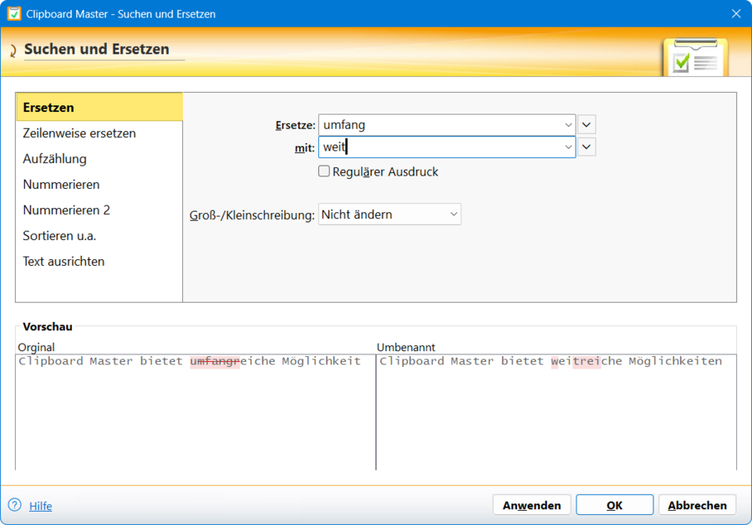Click the Vorschau group label

[48, 326]
